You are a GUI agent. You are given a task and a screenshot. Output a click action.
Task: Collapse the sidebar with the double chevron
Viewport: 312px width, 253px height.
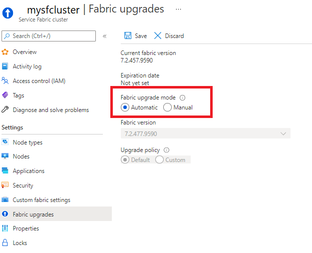point(104,36)
